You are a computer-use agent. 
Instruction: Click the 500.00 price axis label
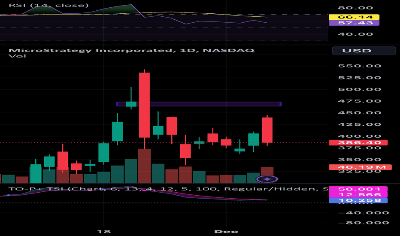(359, 90)
